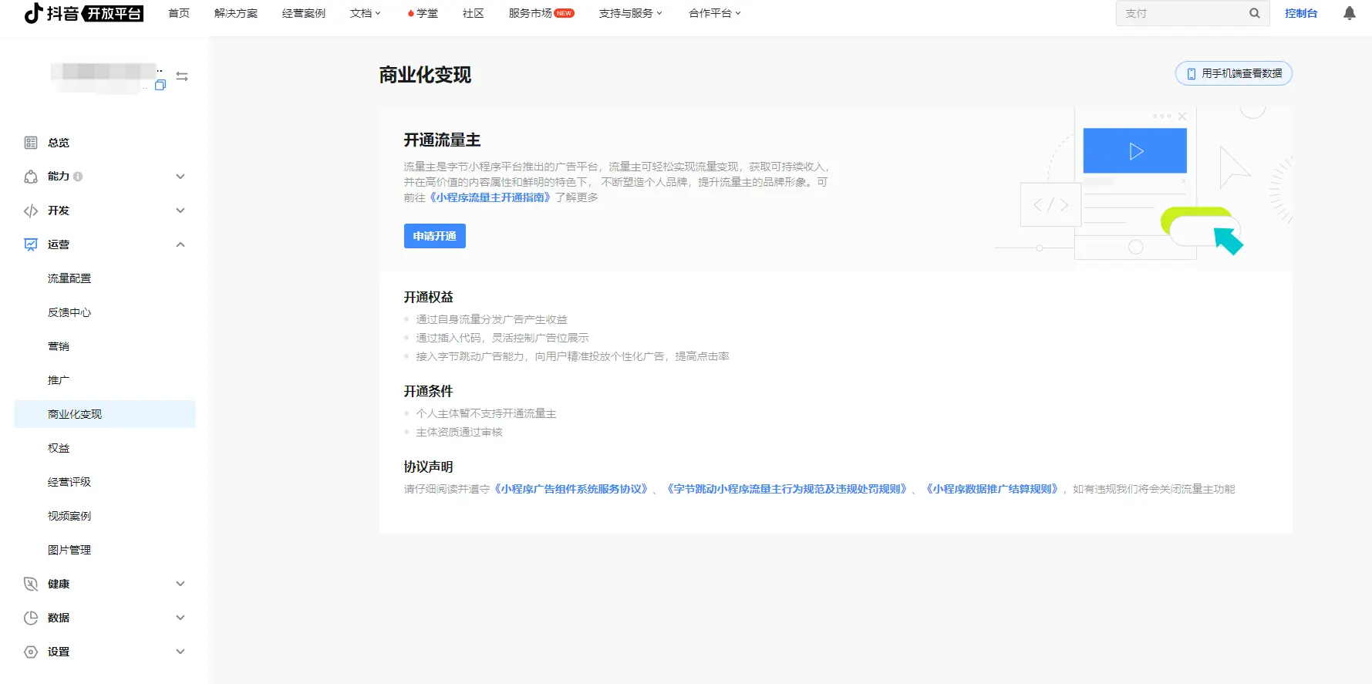The image size is (1372, 684).
Task: Click the copy icon beside account name
Action: 160,85
